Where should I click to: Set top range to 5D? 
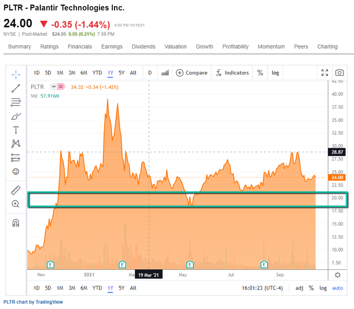pos(48,73)
